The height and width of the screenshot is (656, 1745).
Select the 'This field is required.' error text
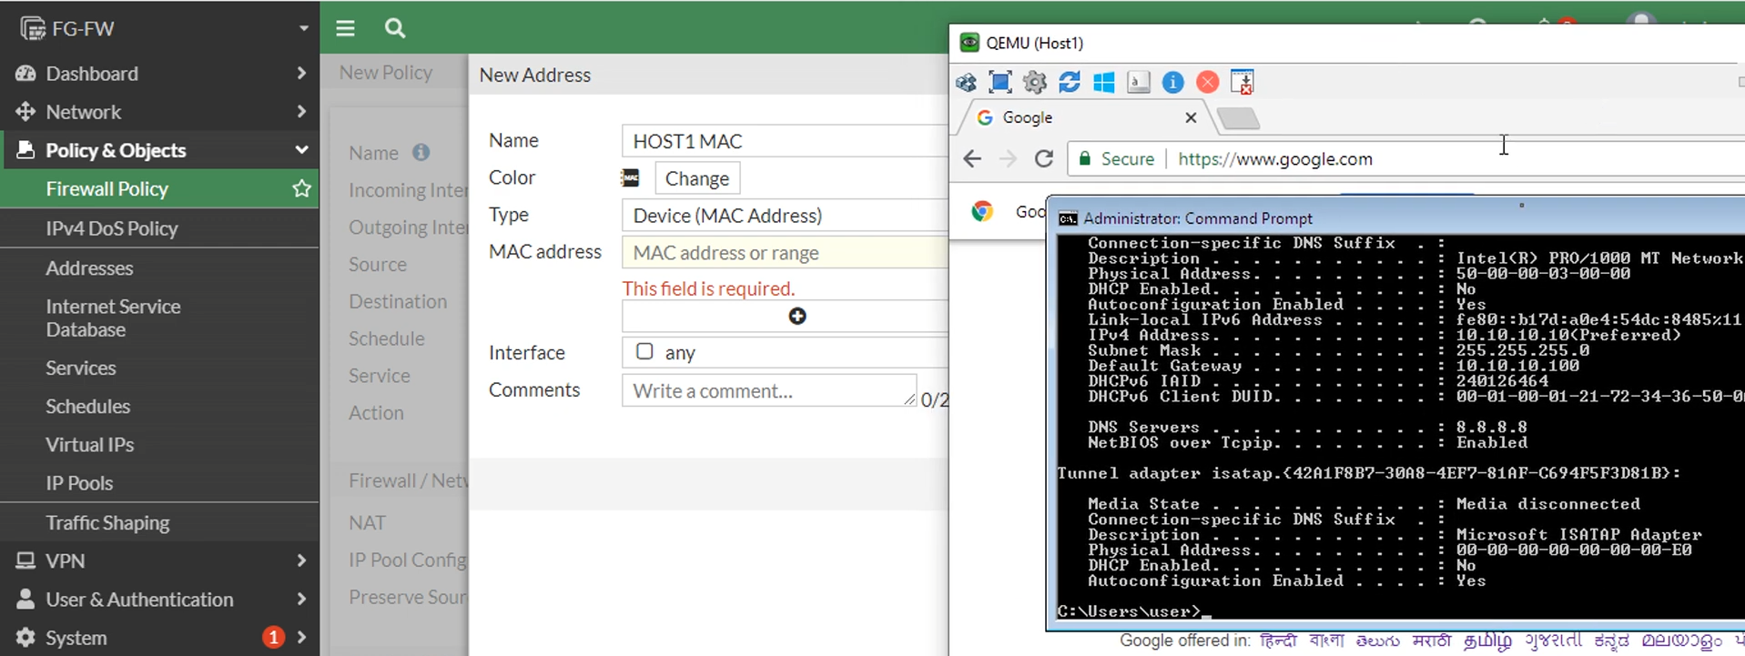(708, 288)
